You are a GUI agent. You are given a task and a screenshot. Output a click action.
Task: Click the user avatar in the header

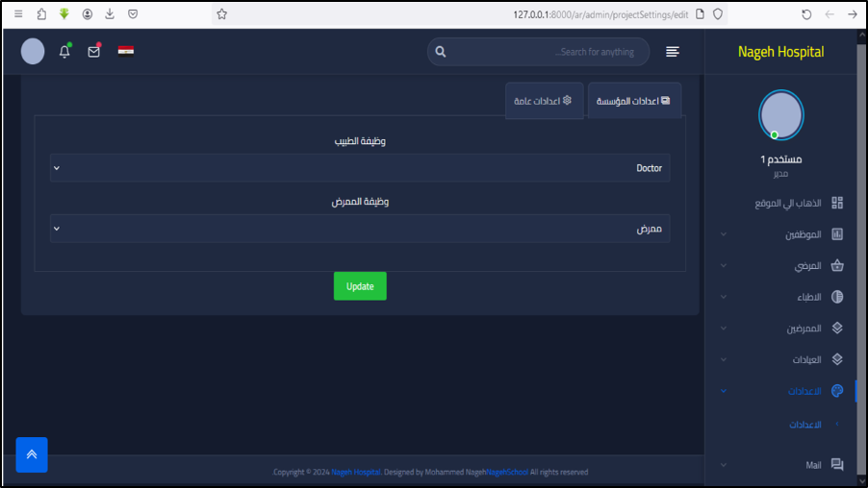click(33, 52)
